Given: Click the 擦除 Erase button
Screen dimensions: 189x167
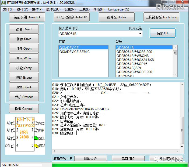Looking at the screenshot, I should point(24,77).
